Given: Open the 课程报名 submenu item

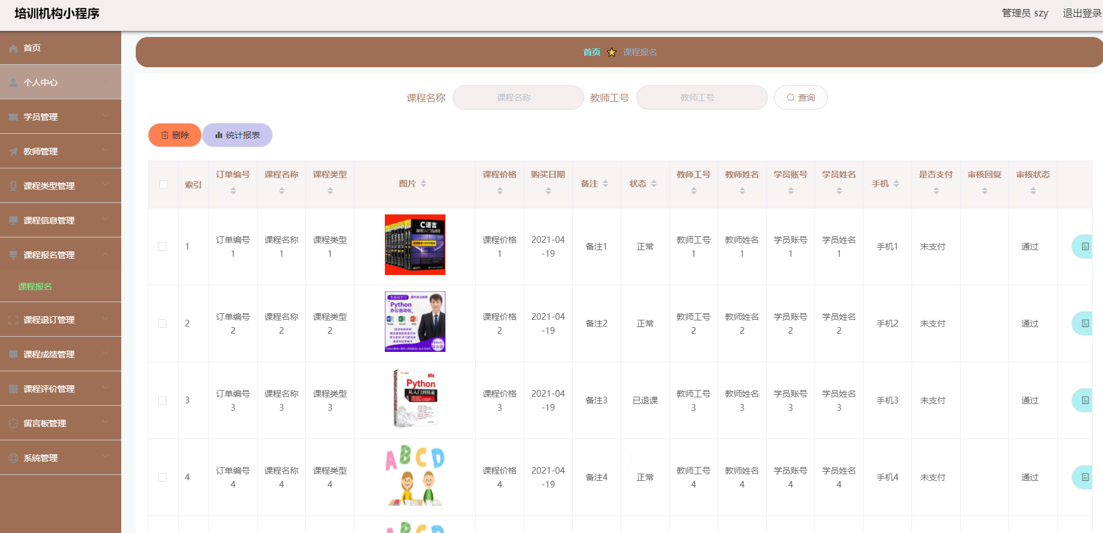Looking at the screenshot, I should tap(35, 286).
